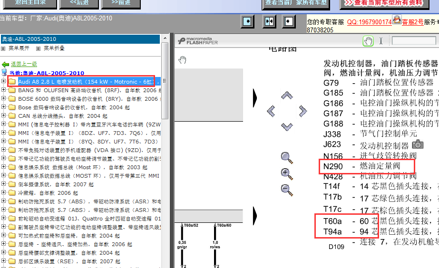The width and height of the screenshot is (439, 268).
Task: Pan document up with the up arrow
Action: (x=287, y=96)
